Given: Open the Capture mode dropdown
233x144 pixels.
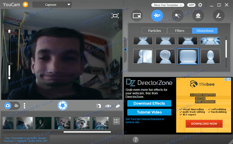Looking at the screenshot, I should 52,5.
